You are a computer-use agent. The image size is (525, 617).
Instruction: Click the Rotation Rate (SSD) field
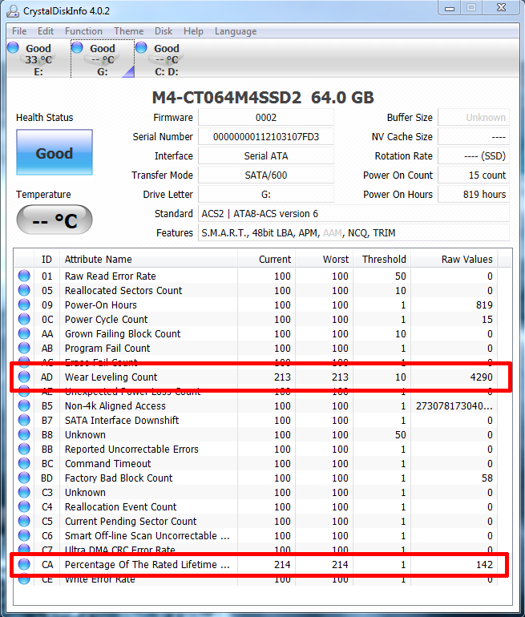tap(474, 155)
